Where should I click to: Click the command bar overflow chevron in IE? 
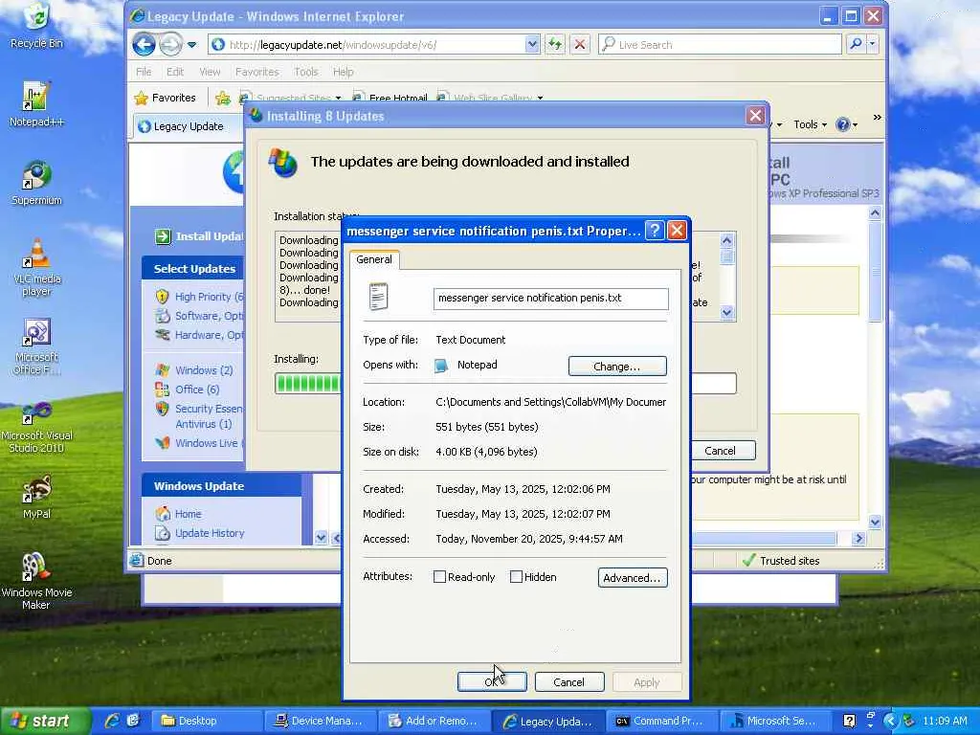pyautogui.click(x=877, y=117)
